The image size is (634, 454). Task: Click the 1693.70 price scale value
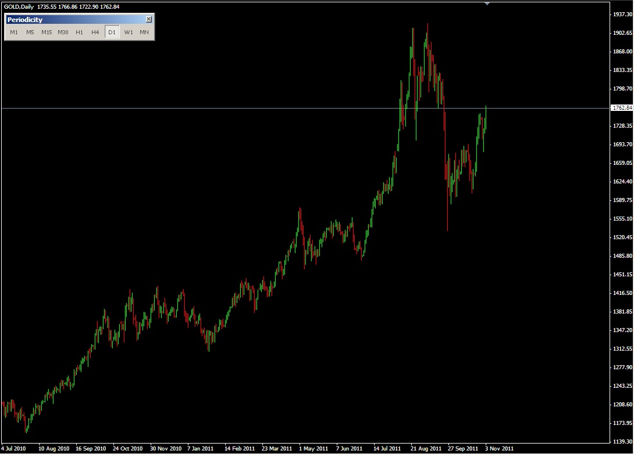pyautogui.click(x=622, y=144)
